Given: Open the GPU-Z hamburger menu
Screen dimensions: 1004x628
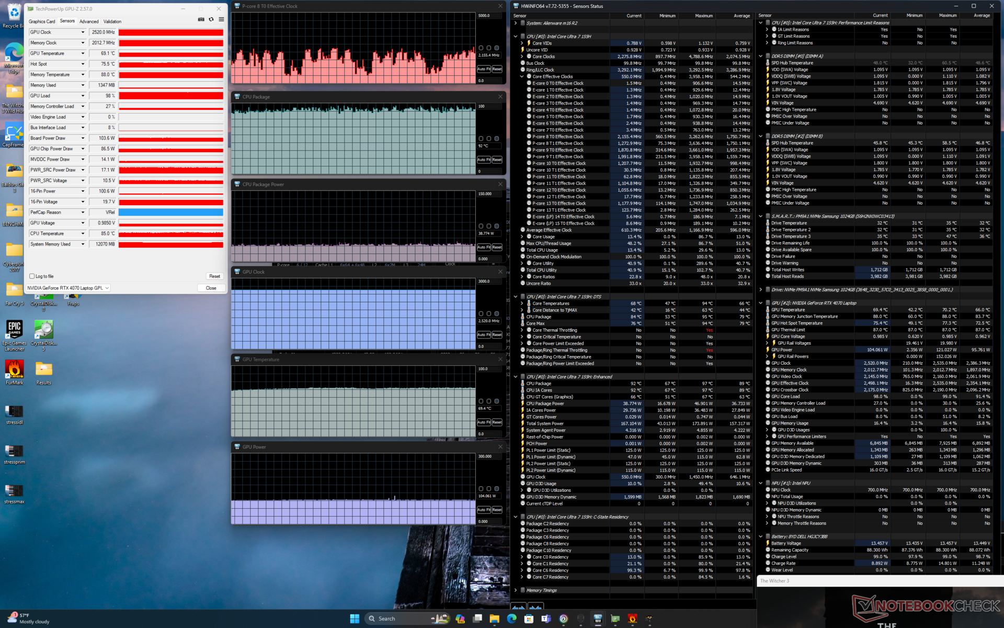Looking at the screenshot, I should [x=221, y=19].
